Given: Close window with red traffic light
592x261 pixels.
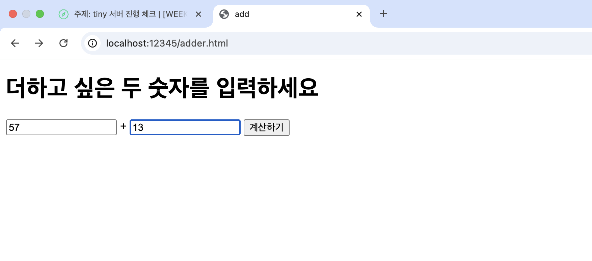Looking at the screenshot, I should (x=13, y=14).
